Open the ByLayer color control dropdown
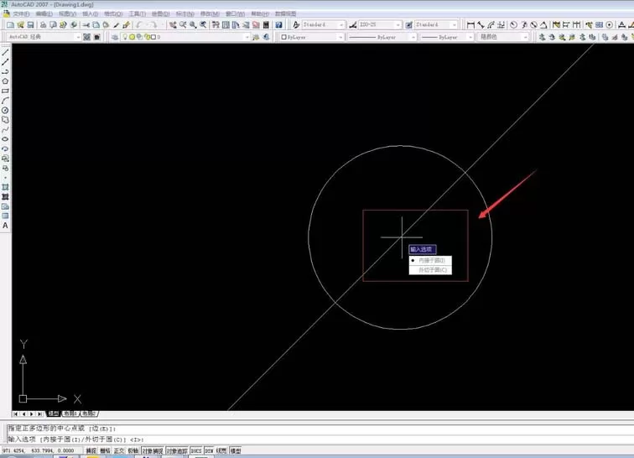 click(312, 37)
